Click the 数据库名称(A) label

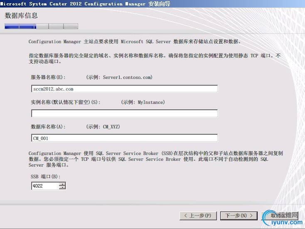[x=48, y=127]
